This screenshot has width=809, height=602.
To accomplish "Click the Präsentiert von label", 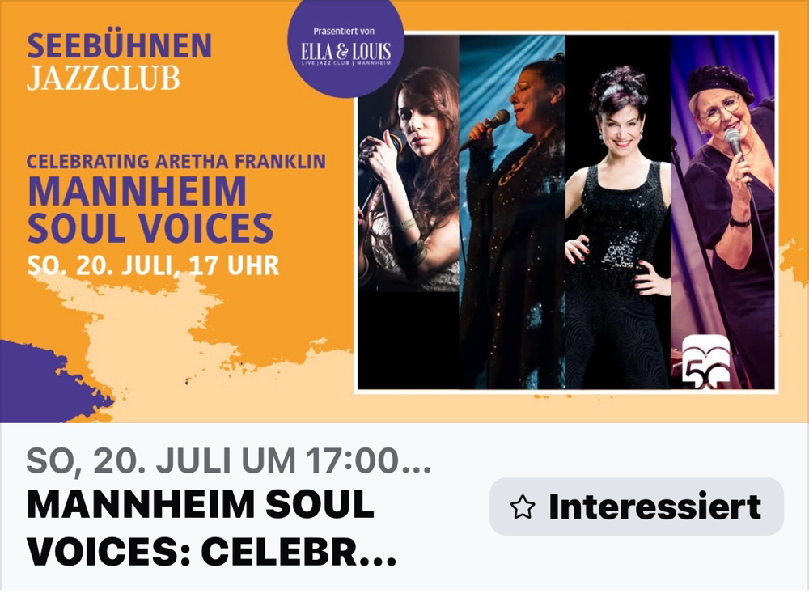I will point(344,31).
